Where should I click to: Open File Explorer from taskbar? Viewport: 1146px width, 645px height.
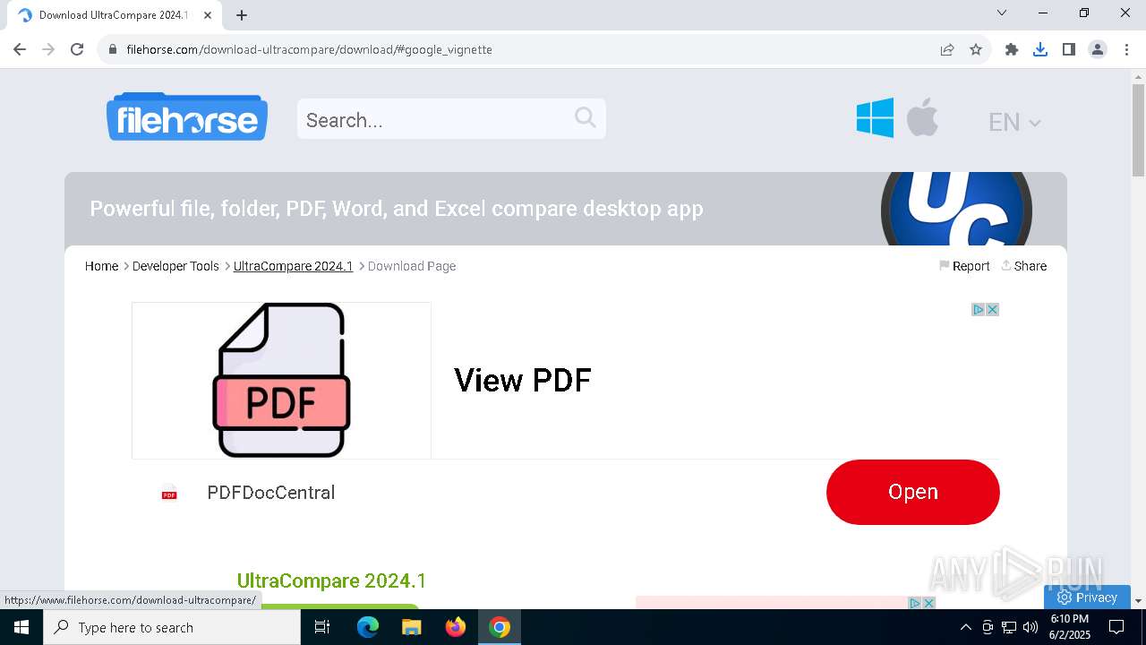411,627
